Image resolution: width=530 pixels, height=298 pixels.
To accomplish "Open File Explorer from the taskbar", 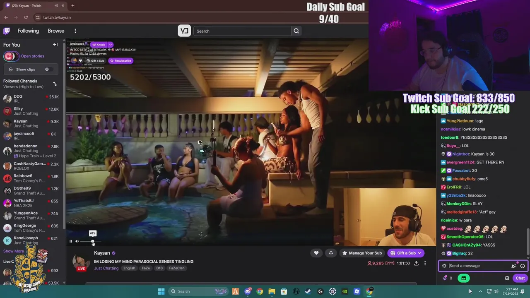I will pos(272,291).
